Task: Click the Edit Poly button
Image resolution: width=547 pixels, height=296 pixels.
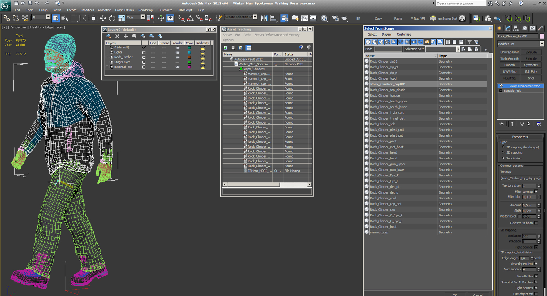Action: [x=531, y=71]
